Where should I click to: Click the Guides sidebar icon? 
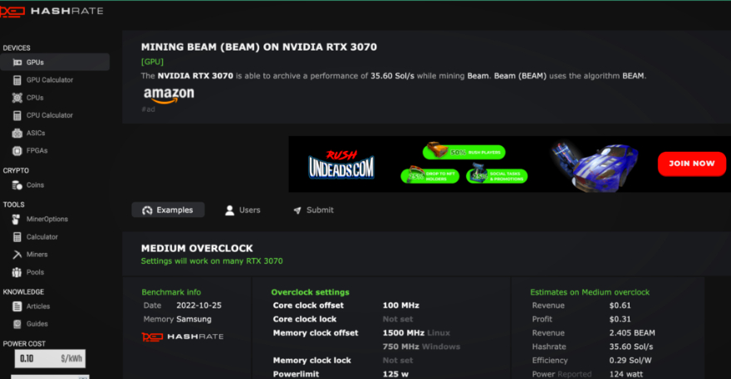pos(17,324)
